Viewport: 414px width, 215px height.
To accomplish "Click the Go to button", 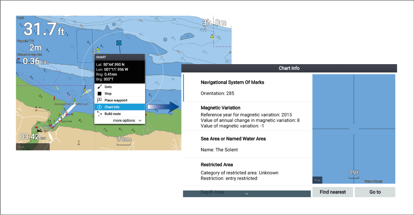I will click(x=375, y=192).
